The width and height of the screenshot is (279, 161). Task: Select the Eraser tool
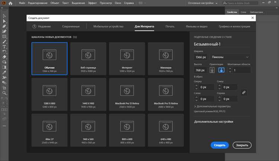point(4,57)
